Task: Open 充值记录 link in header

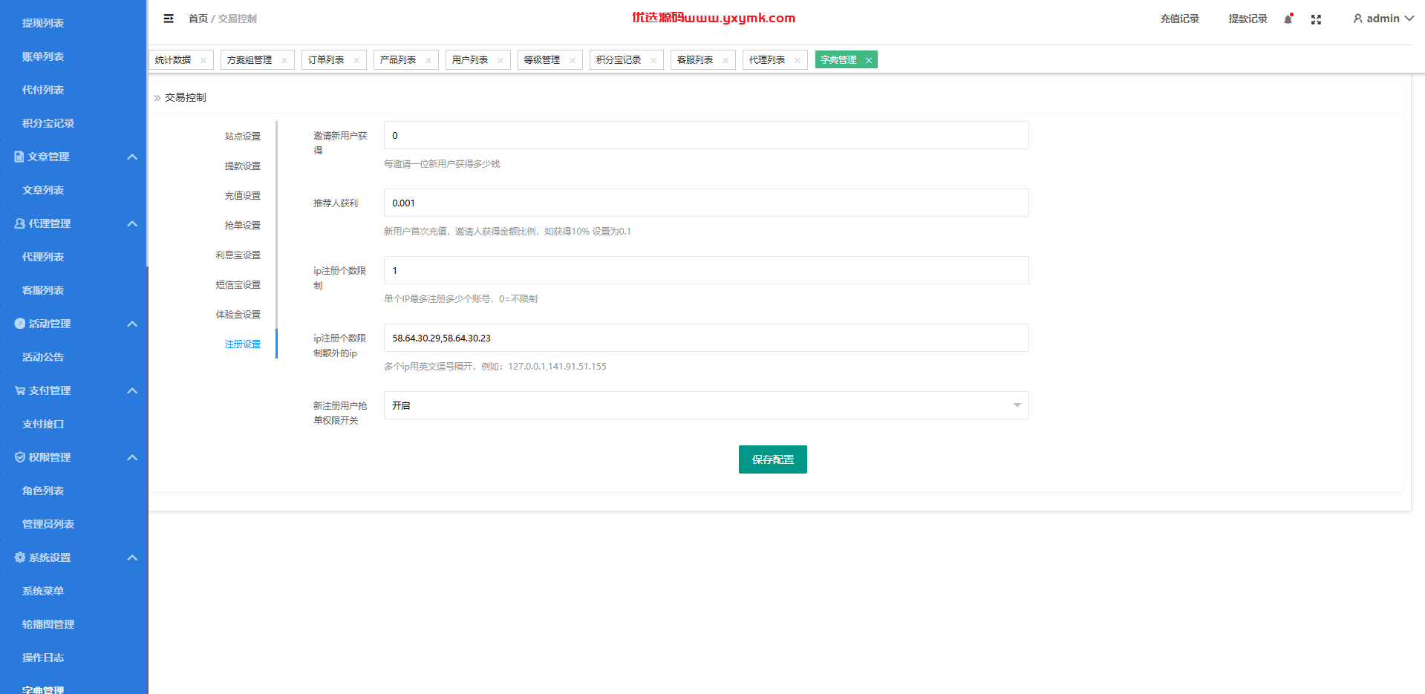Action: [x=1180, y=19]
